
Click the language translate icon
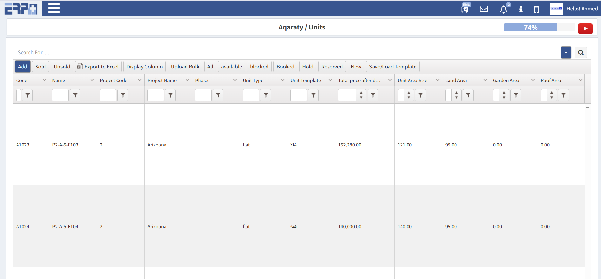(x=465, y=9)
